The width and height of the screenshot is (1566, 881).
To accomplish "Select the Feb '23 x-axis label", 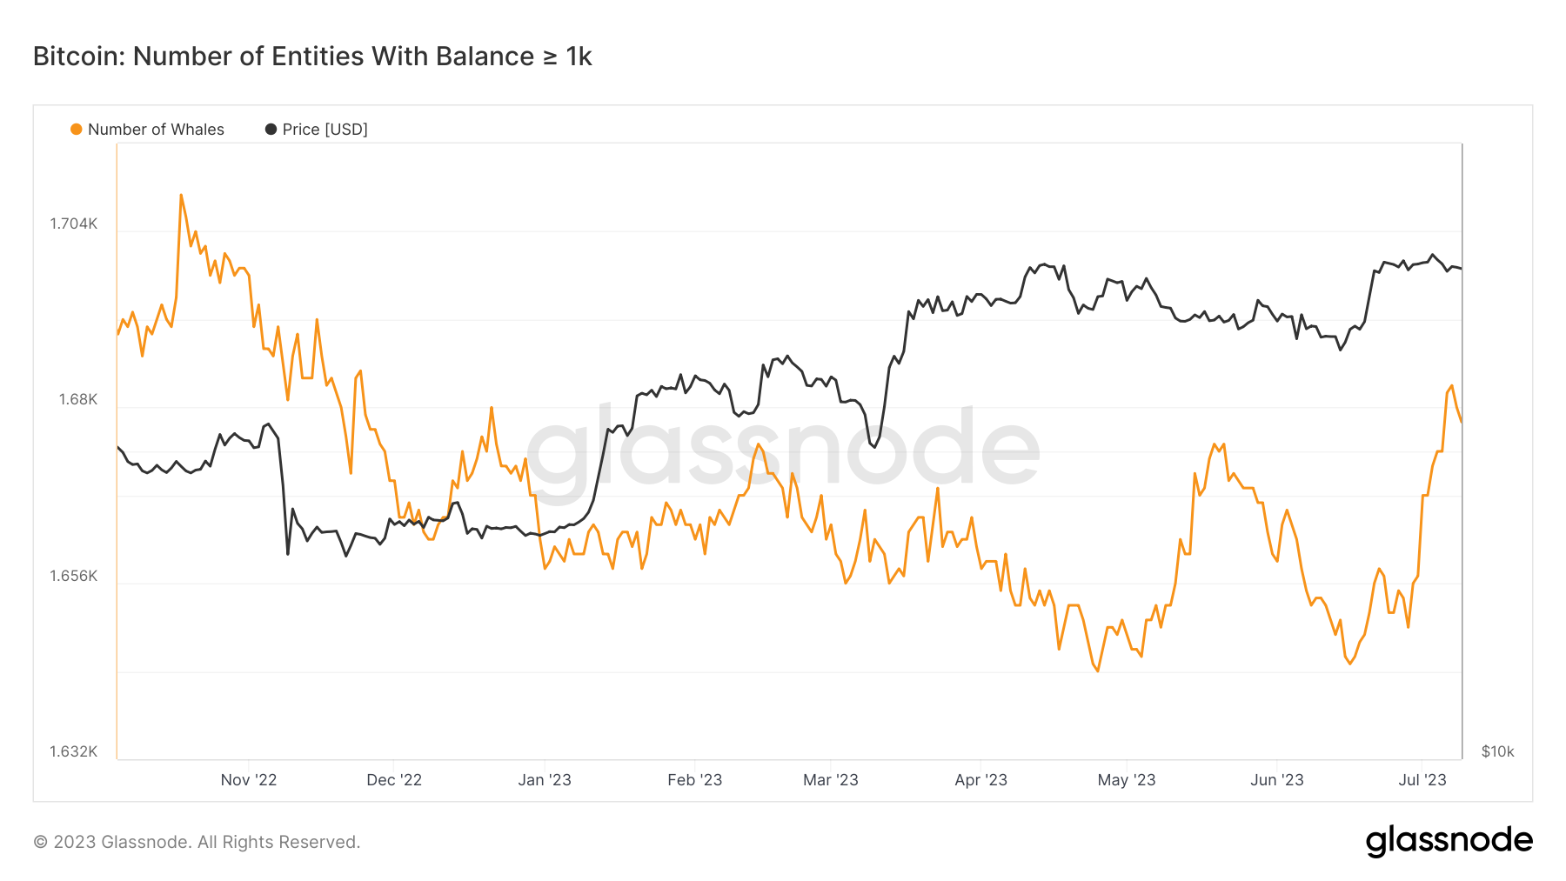I will point(695,780).
